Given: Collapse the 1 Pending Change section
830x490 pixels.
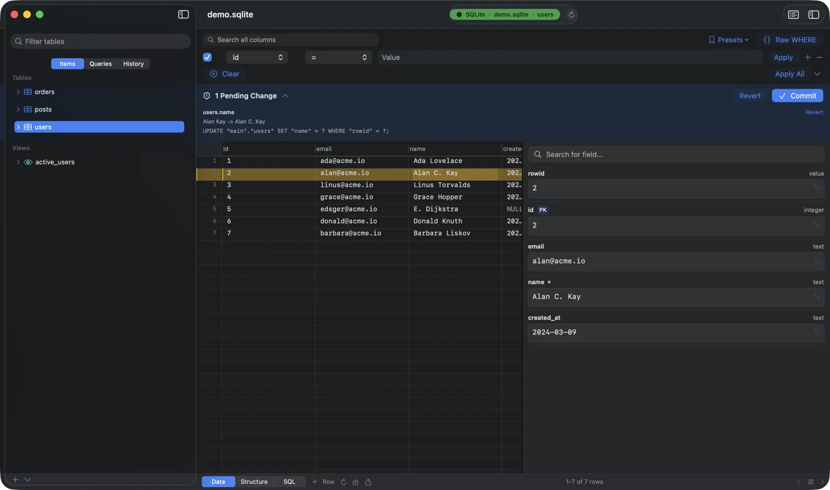Looking at the screenshot, I should tap(285, 96).
